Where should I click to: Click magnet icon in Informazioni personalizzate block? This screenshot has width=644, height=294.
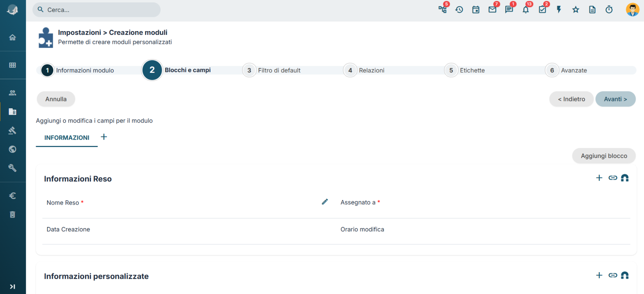[625, 275]
